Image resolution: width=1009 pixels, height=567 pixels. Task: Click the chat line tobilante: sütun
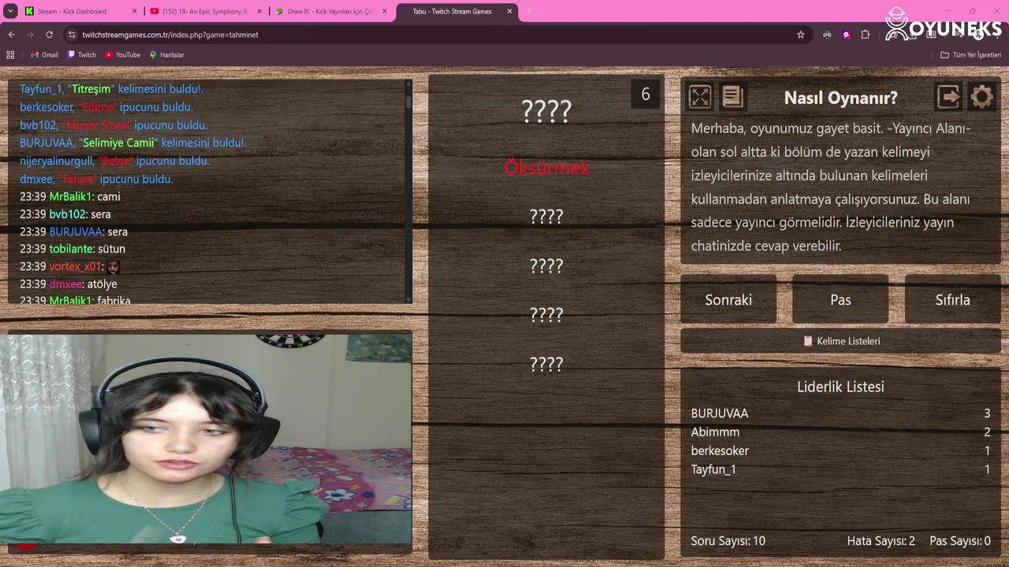click(x=72, y=249)
